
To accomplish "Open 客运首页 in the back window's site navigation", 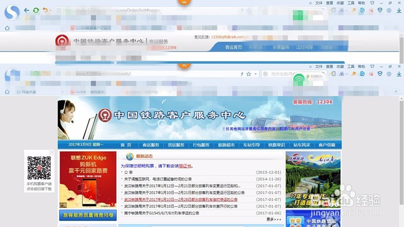I will (233, 47).
